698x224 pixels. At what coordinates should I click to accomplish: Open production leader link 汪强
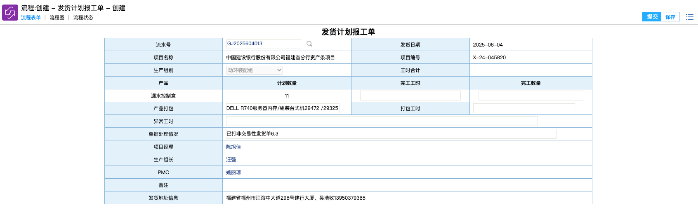click(231, 160)
